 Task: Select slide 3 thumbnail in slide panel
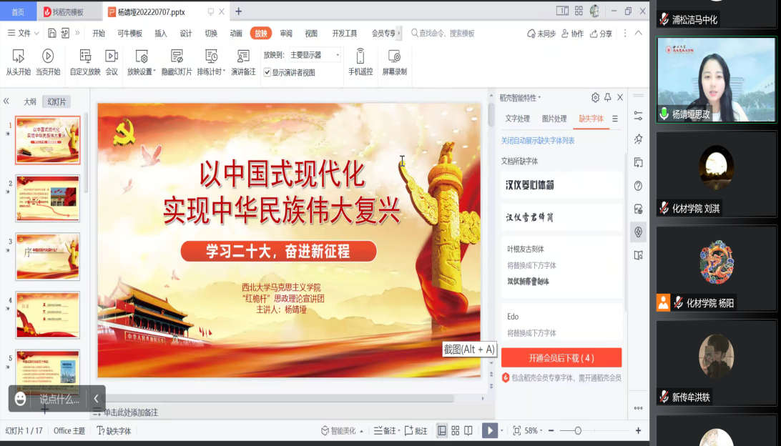[x=48, y=256]
